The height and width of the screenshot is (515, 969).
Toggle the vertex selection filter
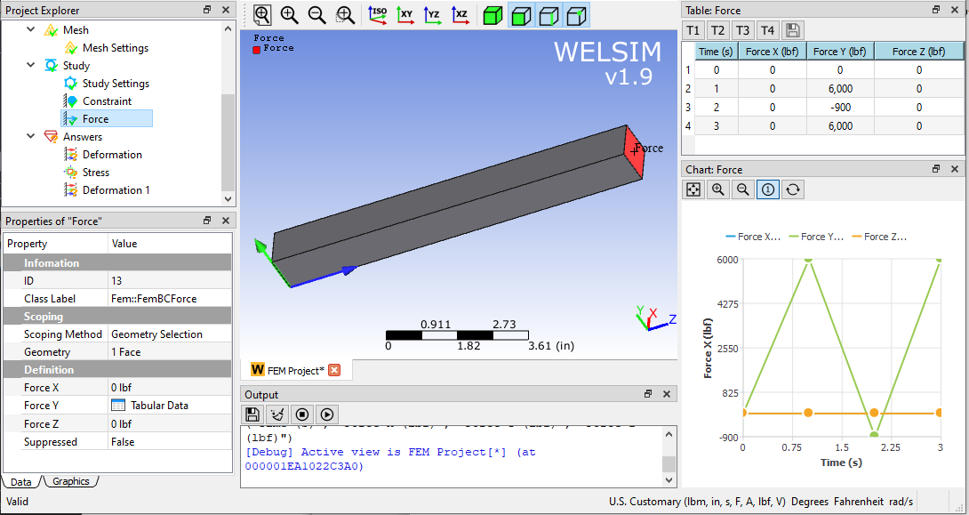coord(576,15)
